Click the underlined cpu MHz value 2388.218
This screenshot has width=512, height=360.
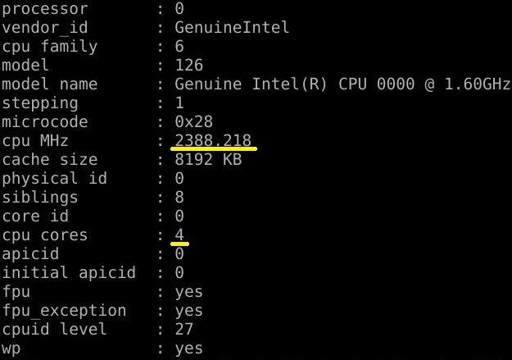(x=213, y=140)
